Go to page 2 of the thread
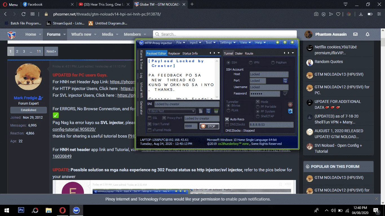This screenshot has height=216, width=385. click(17, 51)
